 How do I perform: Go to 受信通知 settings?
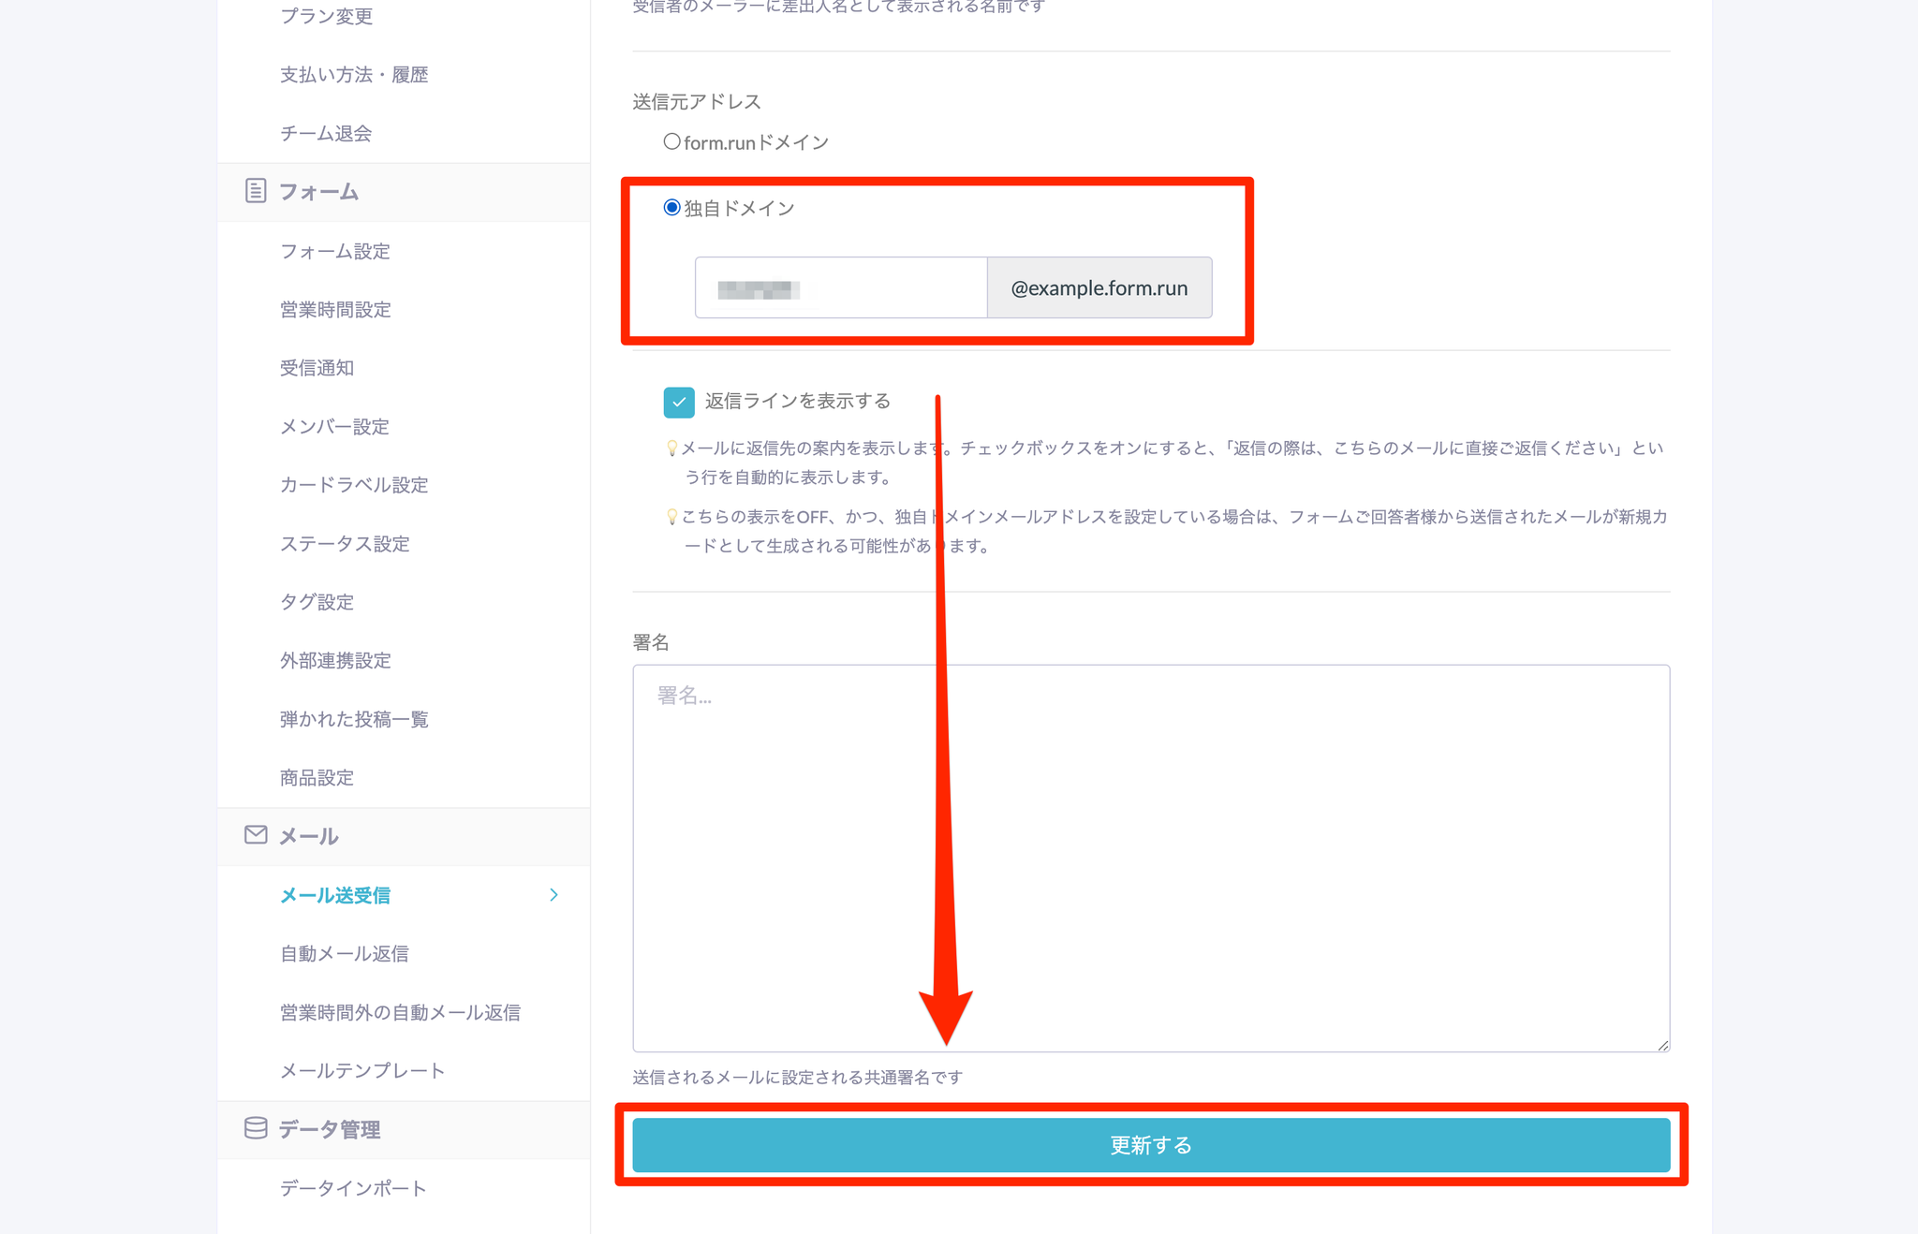[x=317, y=368]
